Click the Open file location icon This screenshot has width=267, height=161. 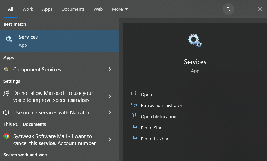pos(134,116)
